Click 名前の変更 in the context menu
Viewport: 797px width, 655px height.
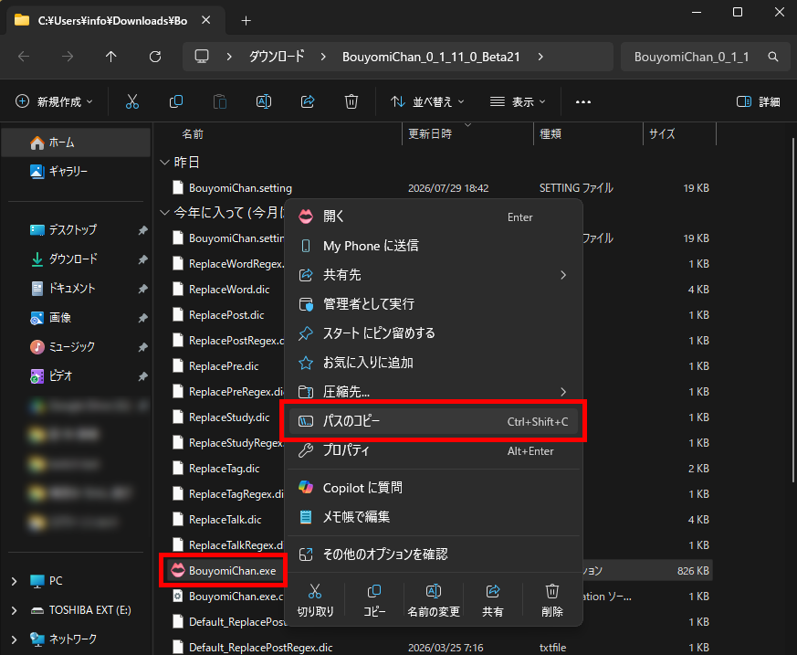coord(434,600)
